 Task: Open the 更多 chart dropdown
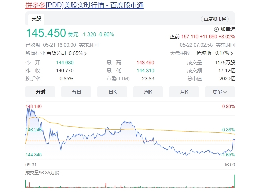[220, 92]
